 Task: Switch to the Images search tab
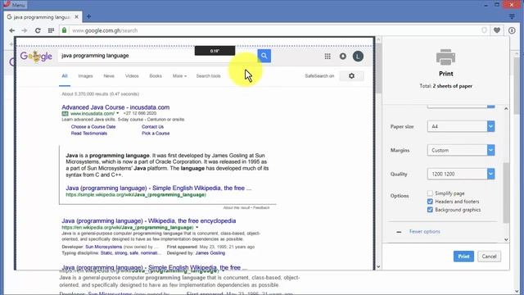click(85, 76)
